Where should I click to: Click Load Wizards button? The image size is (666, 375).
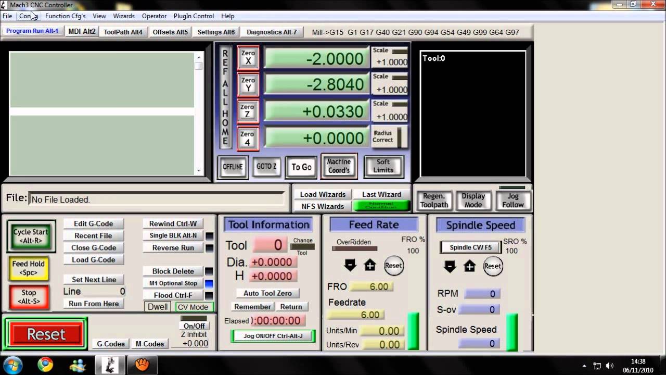tap(323, 194)
